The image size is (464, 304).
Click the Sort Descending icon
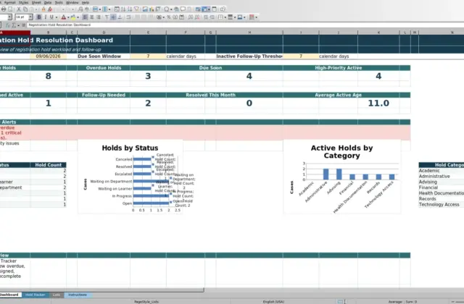[x=130, y=9]
